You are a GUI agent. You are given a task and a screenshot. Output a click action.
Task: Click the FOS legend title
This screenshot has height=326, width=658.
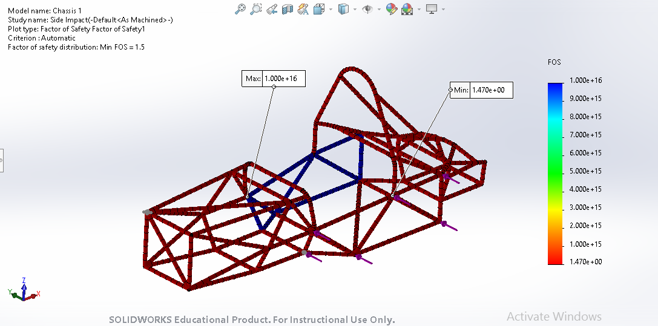point(554,62)
